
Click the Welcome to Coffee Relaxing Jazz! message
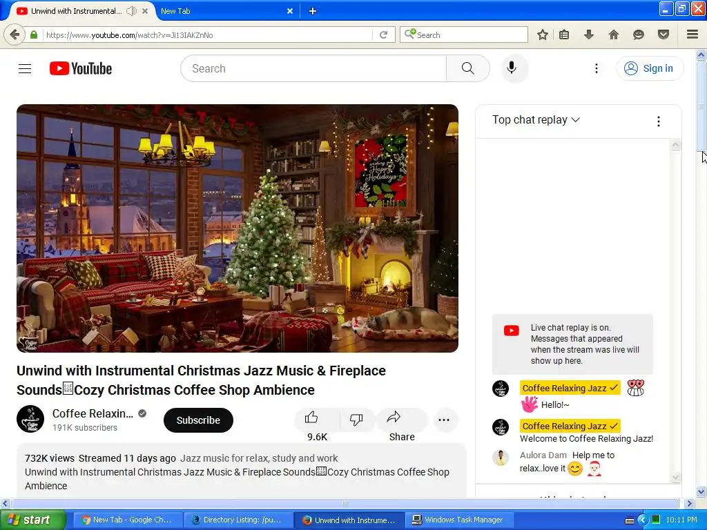(x=586, y=438)
